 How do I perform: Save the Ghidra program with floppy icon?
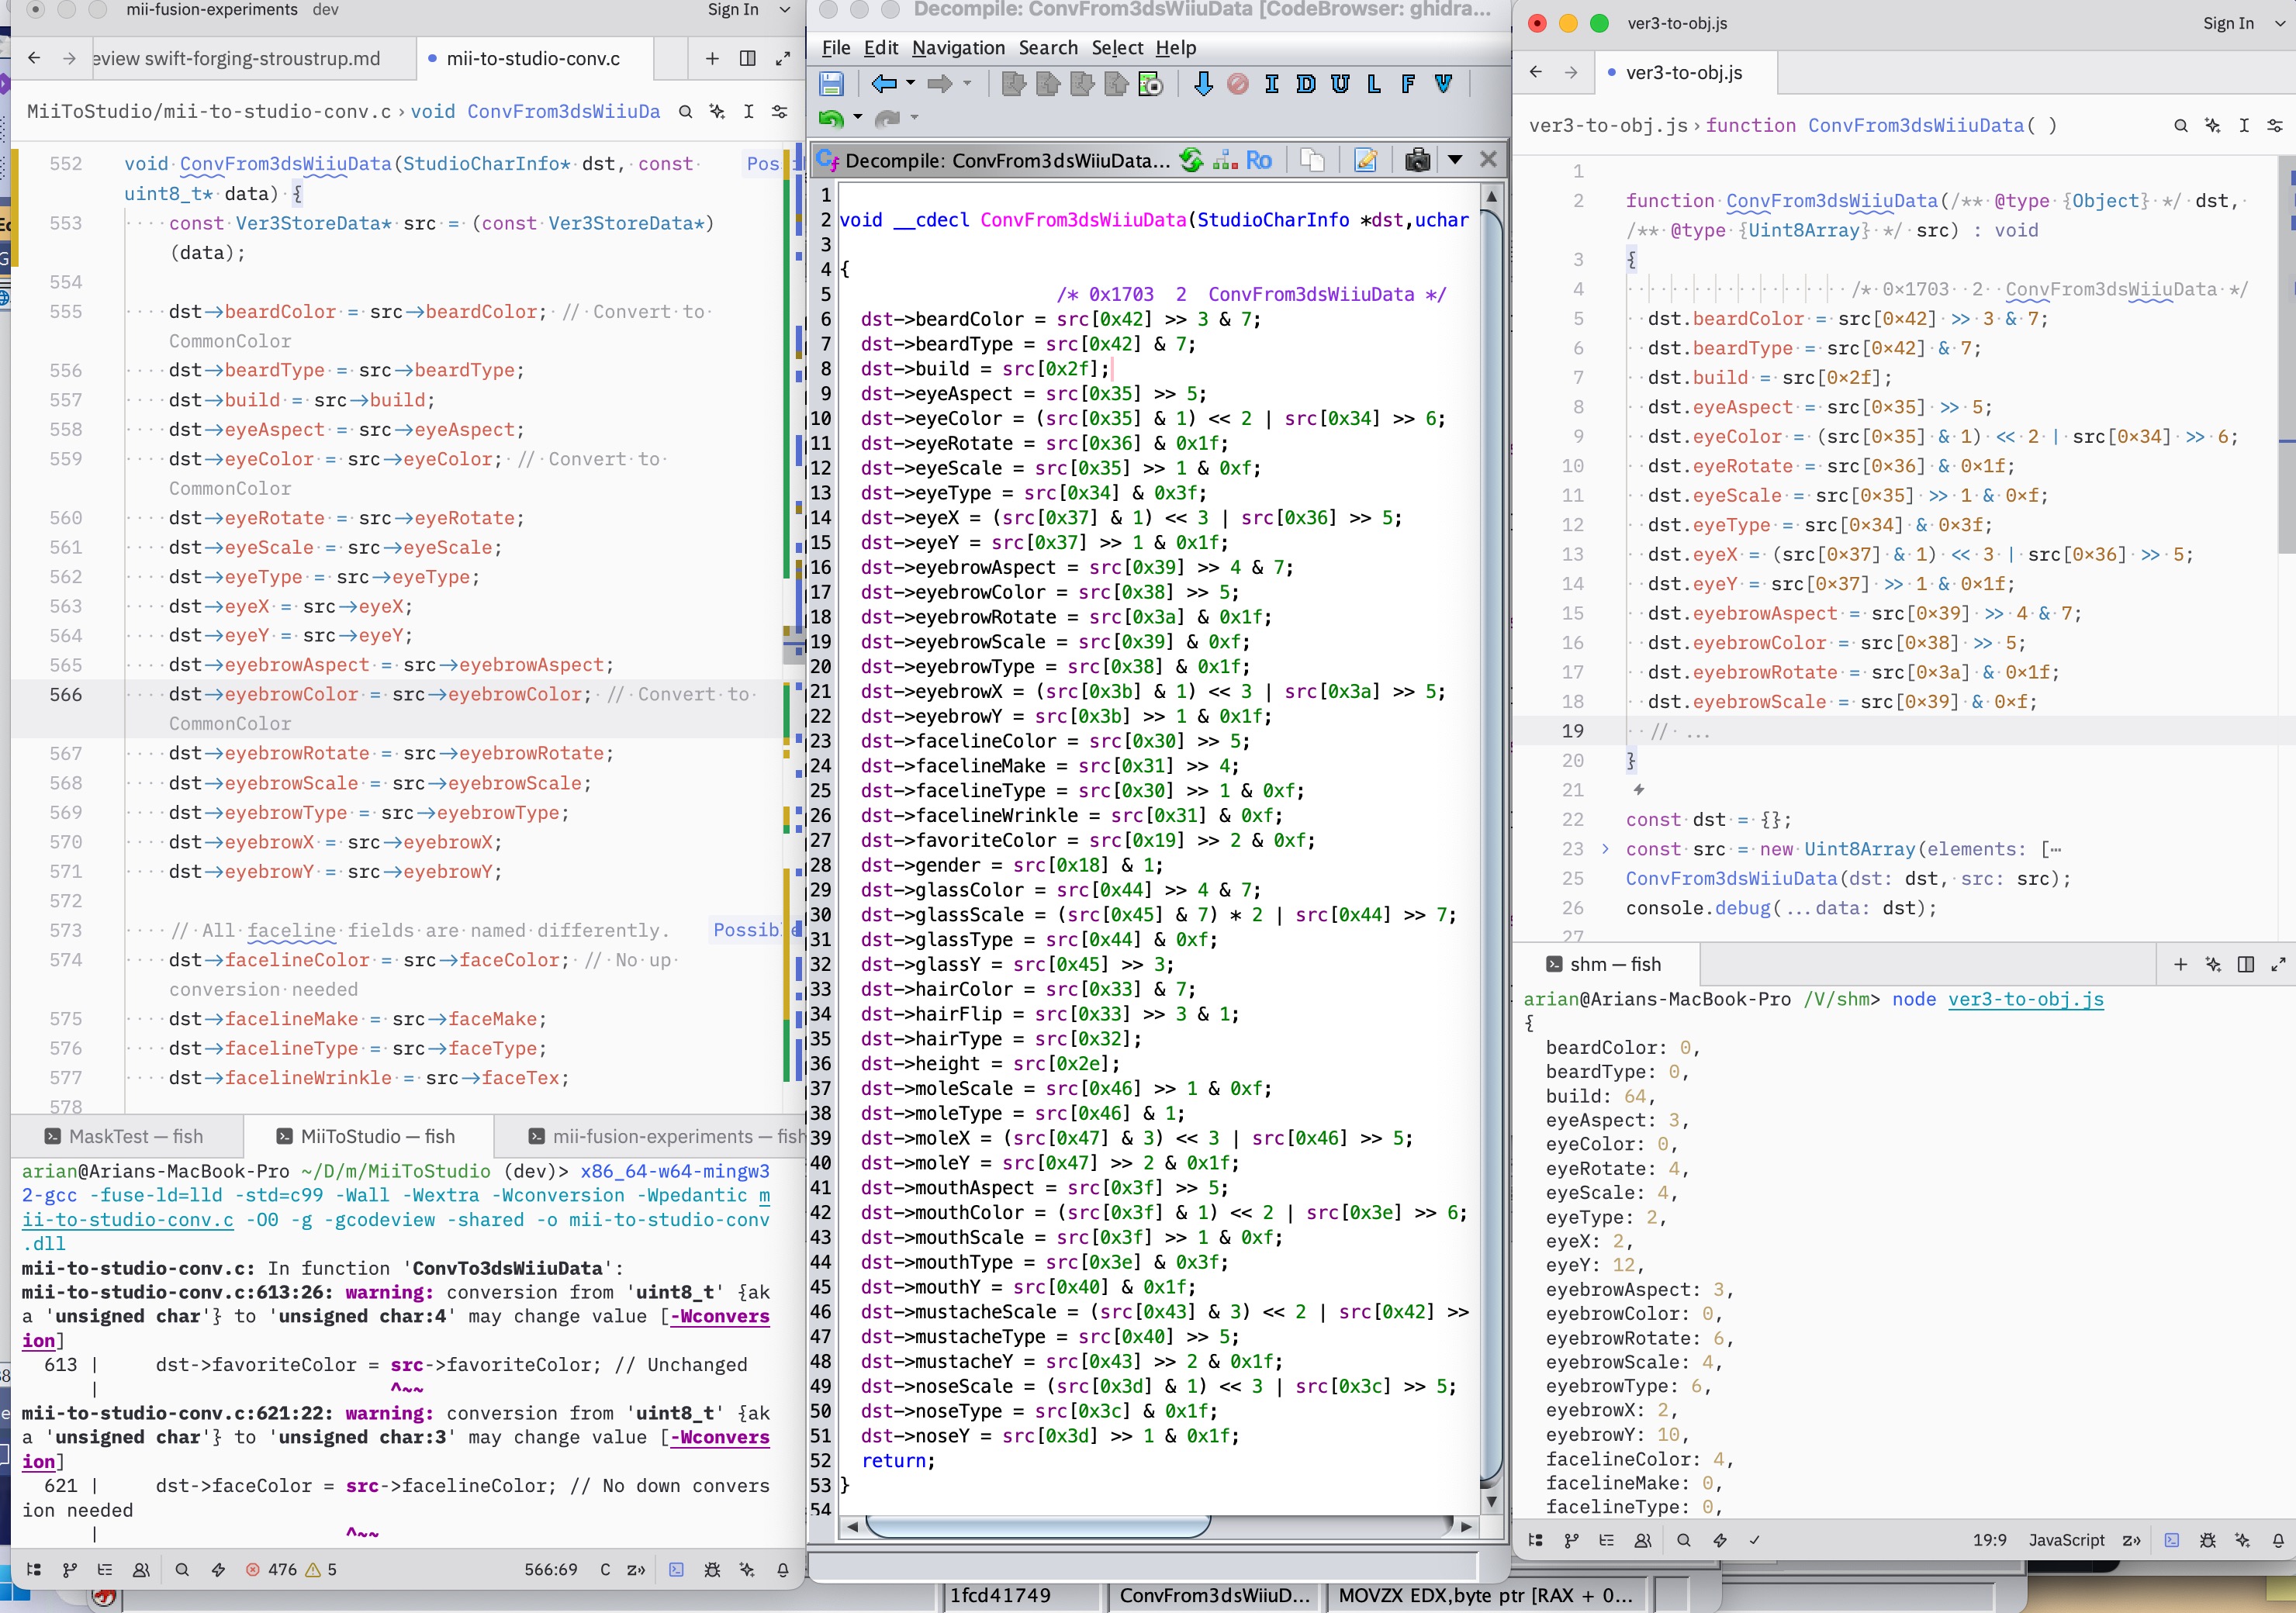point(831,84)
